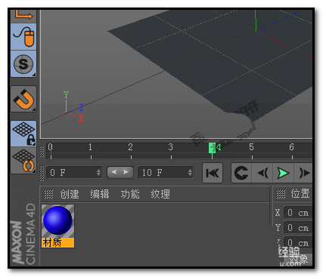Play animation forwards green button
Image resolution: width=323 pixels, height=277 pixels.
(x=283, y=173)
